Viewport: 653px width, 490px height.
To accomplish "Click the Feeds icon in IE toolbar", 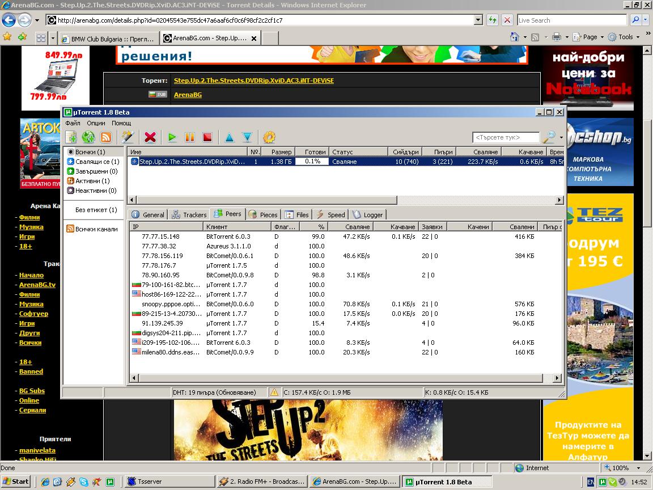I will pyautogui.click(x=536, y=37).
